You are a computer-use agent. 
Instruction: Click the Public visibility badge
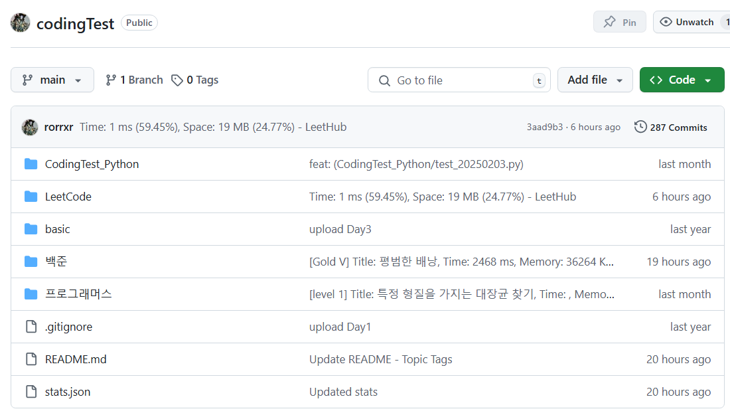[139, 23]
